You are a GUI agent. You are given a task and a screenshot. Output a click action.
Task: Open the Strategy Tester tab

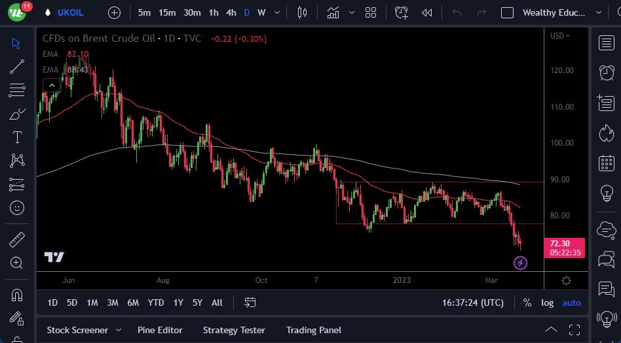click(234, 330)
